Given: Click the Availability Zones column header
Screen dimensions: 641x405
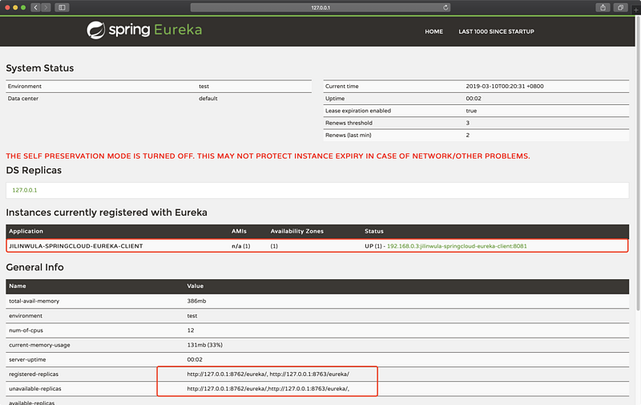Looking at the screenshot, I should click(296, 232).
